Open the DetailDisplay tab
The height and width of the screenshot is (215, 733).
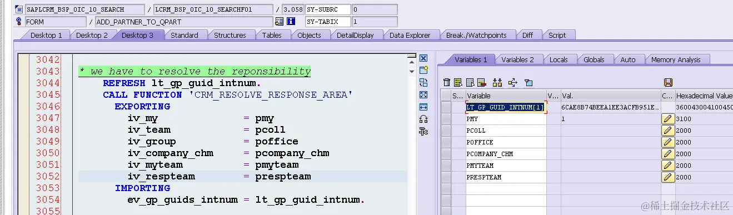click(355, 35)
